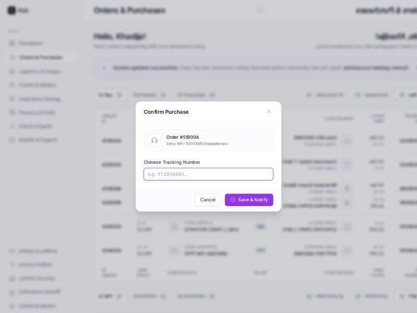Navigate to Treasury & Profit
This screenshot has height=313, width=417.
coord(36,113)
